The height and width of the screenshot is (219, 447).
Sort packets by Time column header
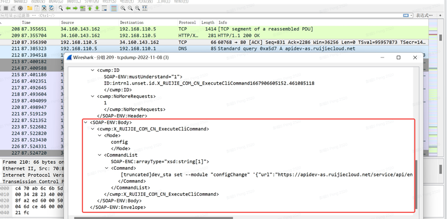40,22
